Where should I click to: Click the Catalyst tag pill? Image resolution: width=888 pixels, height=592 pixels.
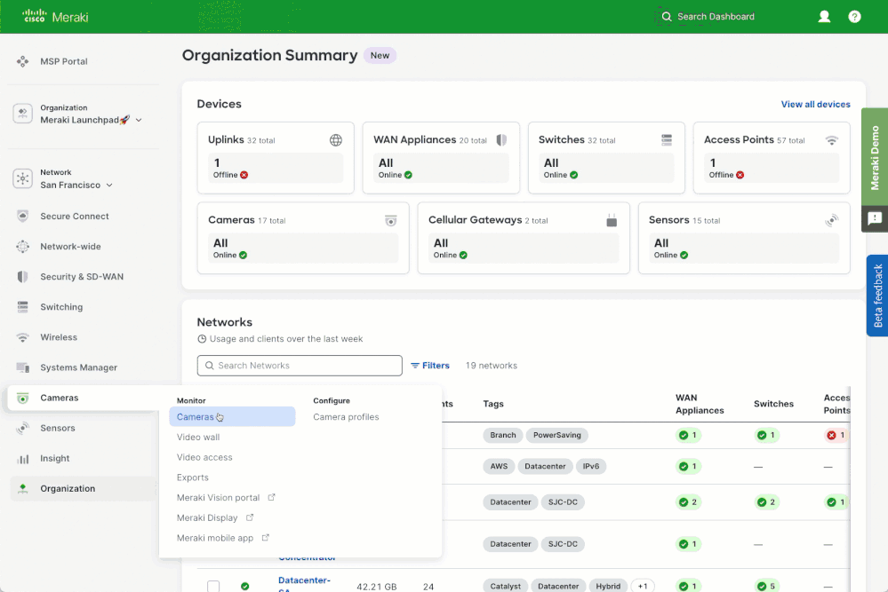coord(505,587)
